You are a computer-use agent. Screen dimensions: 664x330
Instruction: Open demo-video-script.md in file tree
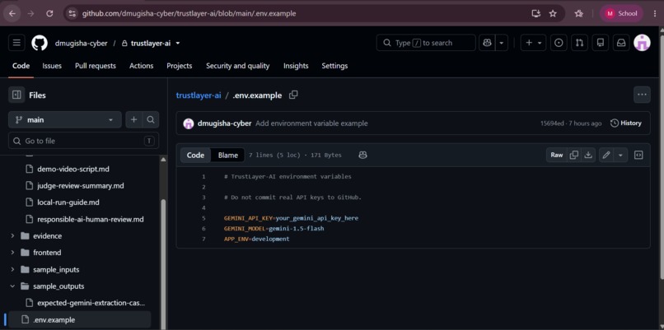click(x=73, y=169)
